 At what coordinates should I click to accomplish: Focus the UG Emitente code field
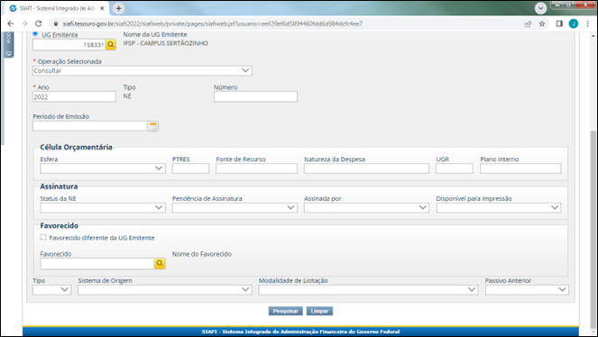pos(69,44)
